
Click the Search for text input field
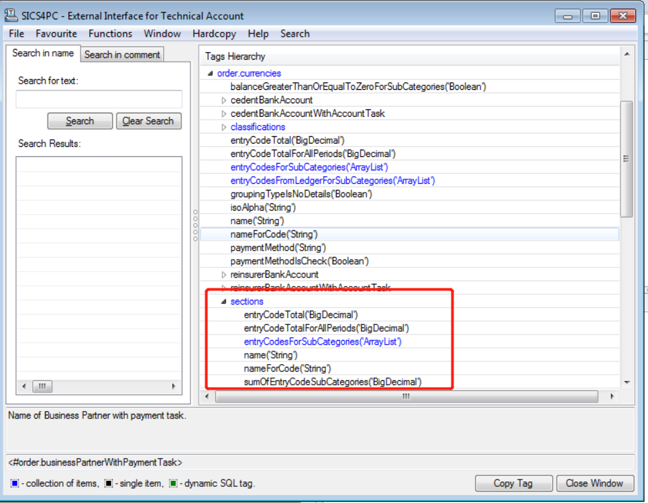99,99
